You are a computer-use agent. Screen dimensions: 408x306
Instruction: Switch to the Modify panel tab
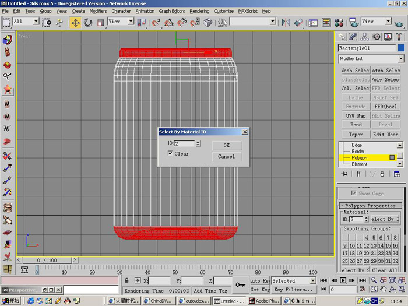click(353, 37)
